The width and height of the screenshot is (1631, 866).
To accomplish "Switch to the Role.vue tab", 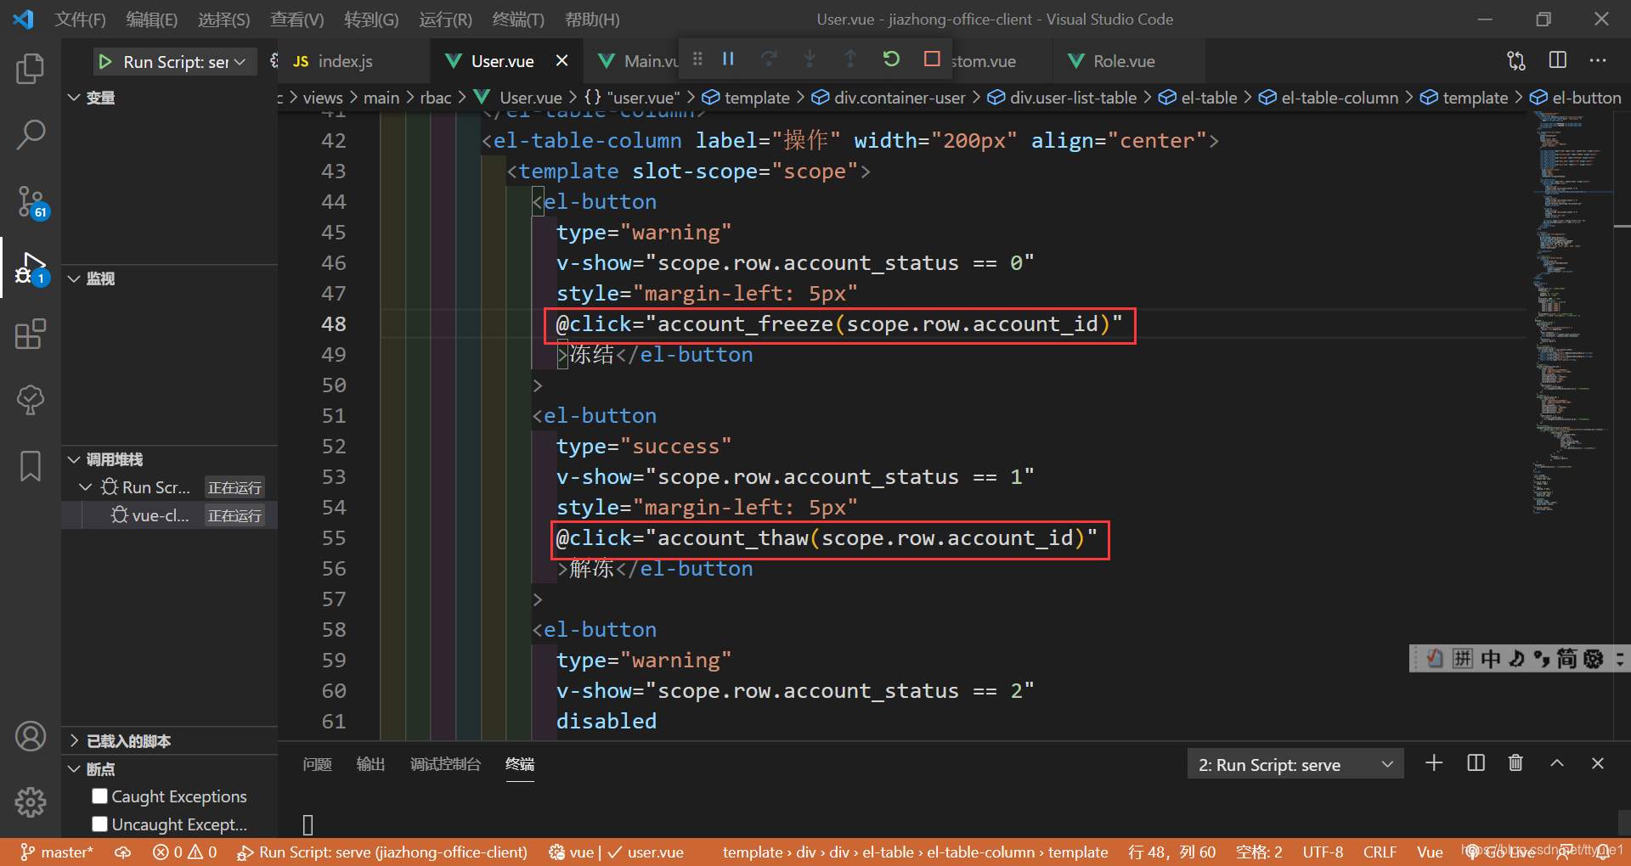I will point(1123,61).
